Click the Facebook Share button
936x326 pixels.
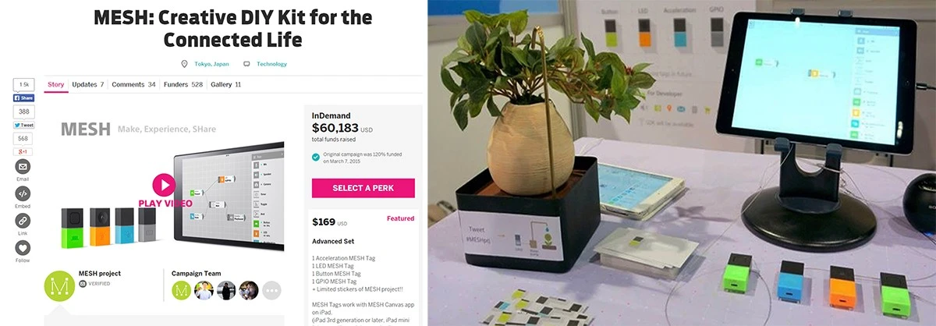[x=23, y=98]
